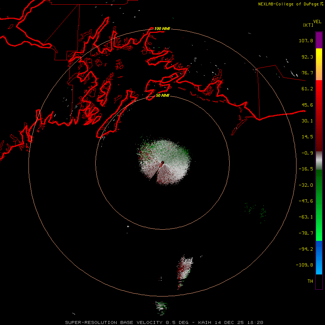Click the -94.2 velocity scale value
This screenshot has height=325, width=325.
coord(306,249)
